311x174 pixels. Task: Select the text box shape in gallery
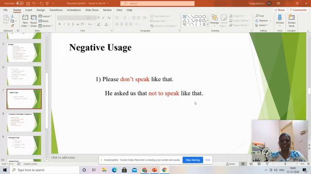[x=185, y=16]
